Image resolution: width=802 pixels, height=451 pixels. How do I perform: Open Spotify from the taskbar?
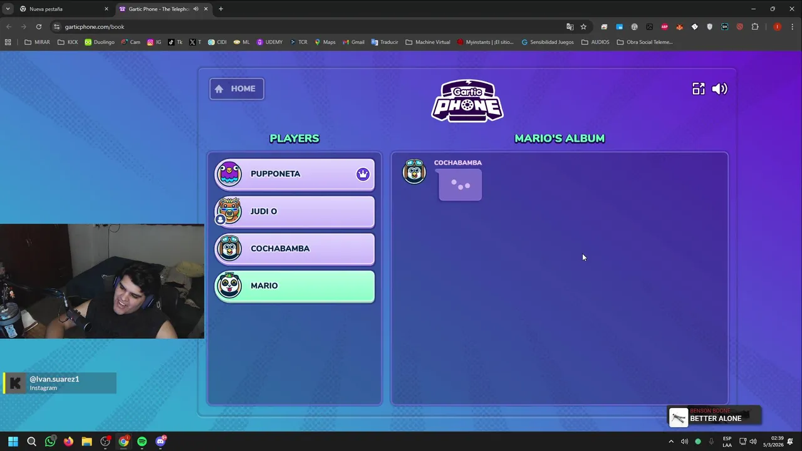coord(142,442)
